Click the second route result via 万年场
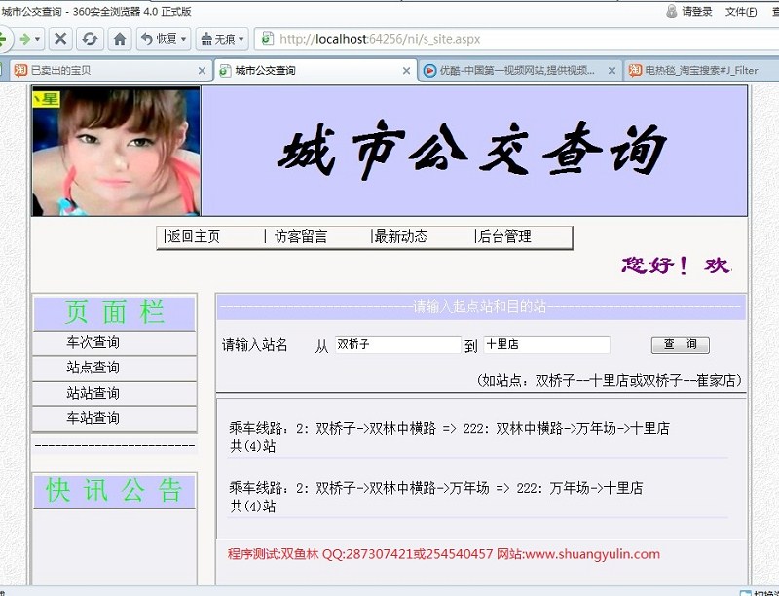 click(x=435, y=497)
